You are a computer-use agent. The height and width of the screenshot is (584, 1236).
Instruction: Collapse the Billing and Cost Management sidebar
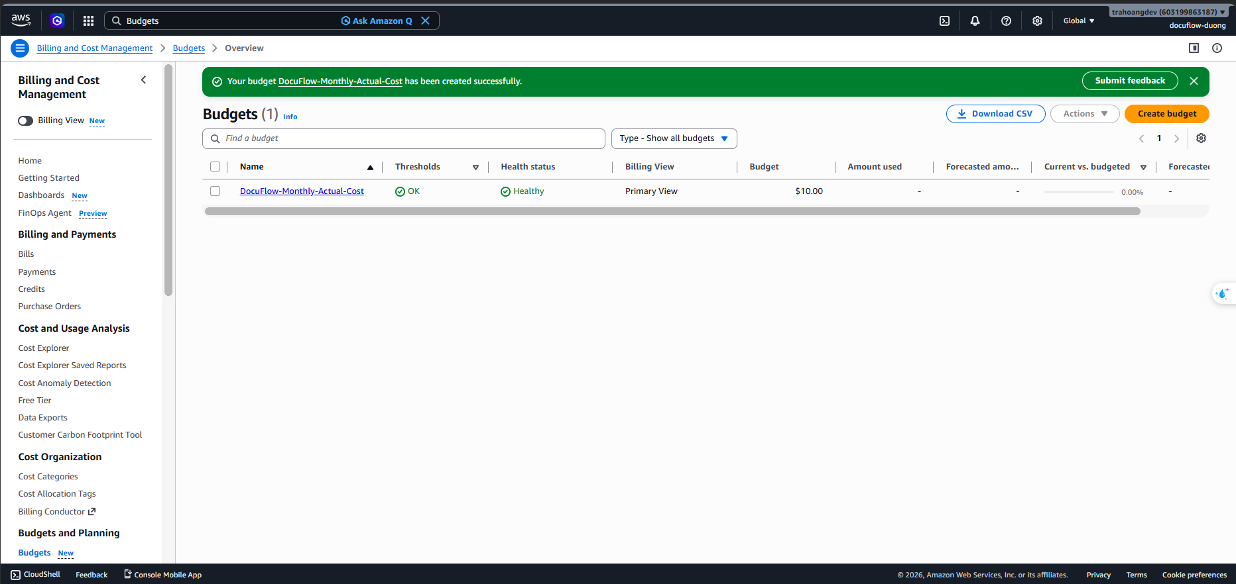pyautogui.click(x=144, y=80)
